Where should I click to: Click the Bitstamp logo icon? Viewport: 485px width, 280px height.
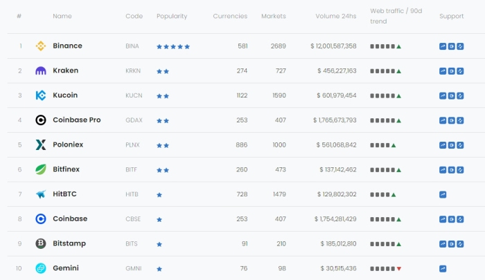(41, 243)
